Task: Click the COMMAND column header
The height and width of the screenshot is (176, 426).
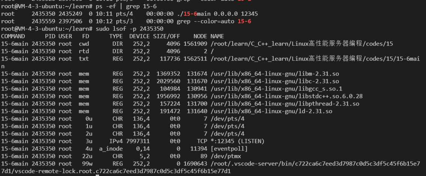Action: pos(13,36)
